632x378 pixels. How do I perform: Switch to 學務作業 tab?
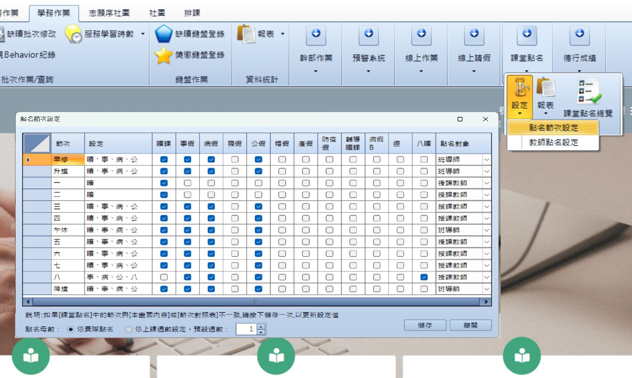click(54, 13)
